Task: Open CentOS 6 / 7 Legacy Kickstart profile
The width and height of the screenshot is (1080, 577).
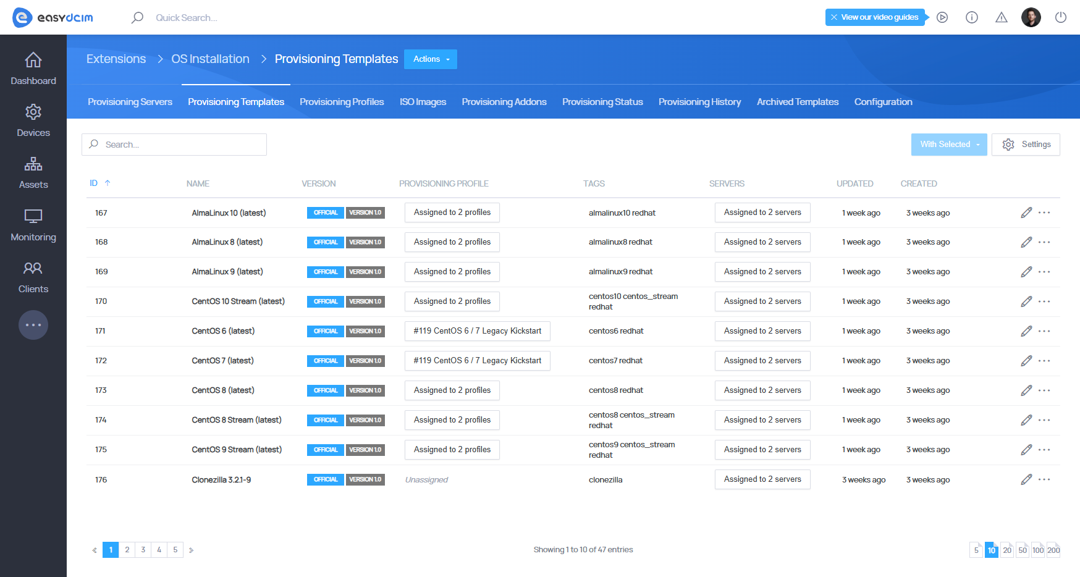Action: 477,331
